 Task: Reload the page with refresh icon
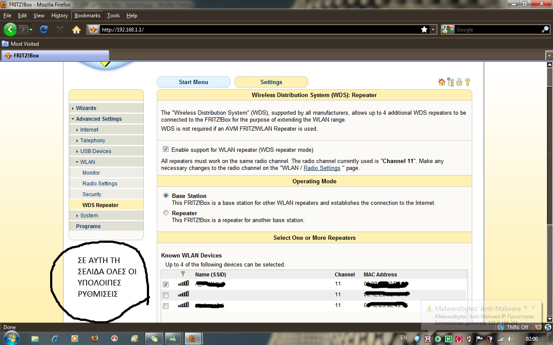point(44,29)
